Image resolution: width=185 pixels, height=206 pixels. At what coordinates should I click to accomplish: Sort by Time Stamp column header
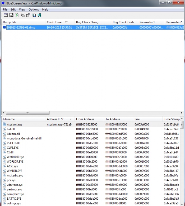pos(171,119)
